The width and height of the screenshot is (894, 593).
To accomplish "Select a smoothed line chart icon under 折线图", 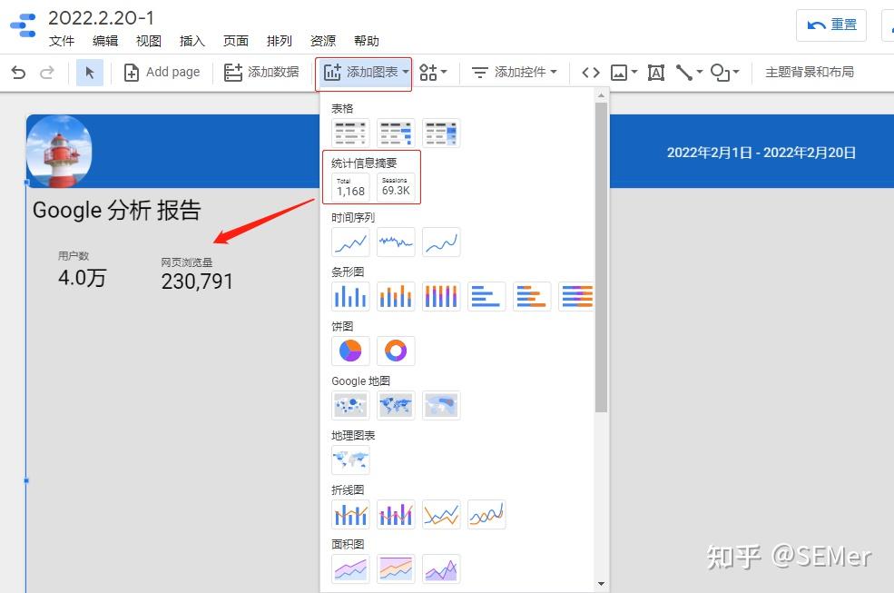I will pos(486,514).
